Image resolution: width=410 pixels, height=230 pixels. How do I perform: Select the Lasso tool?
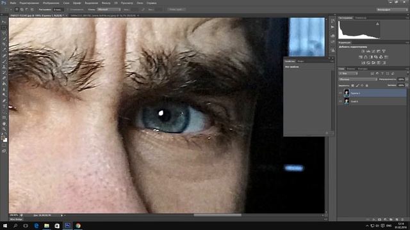tap(4, 33)
